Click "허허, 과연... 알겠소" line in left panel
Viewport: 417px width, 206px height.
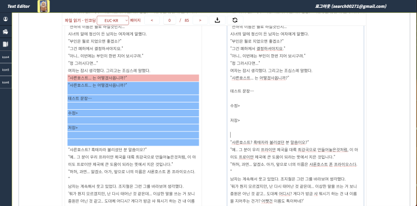click(x=132, y=172)
